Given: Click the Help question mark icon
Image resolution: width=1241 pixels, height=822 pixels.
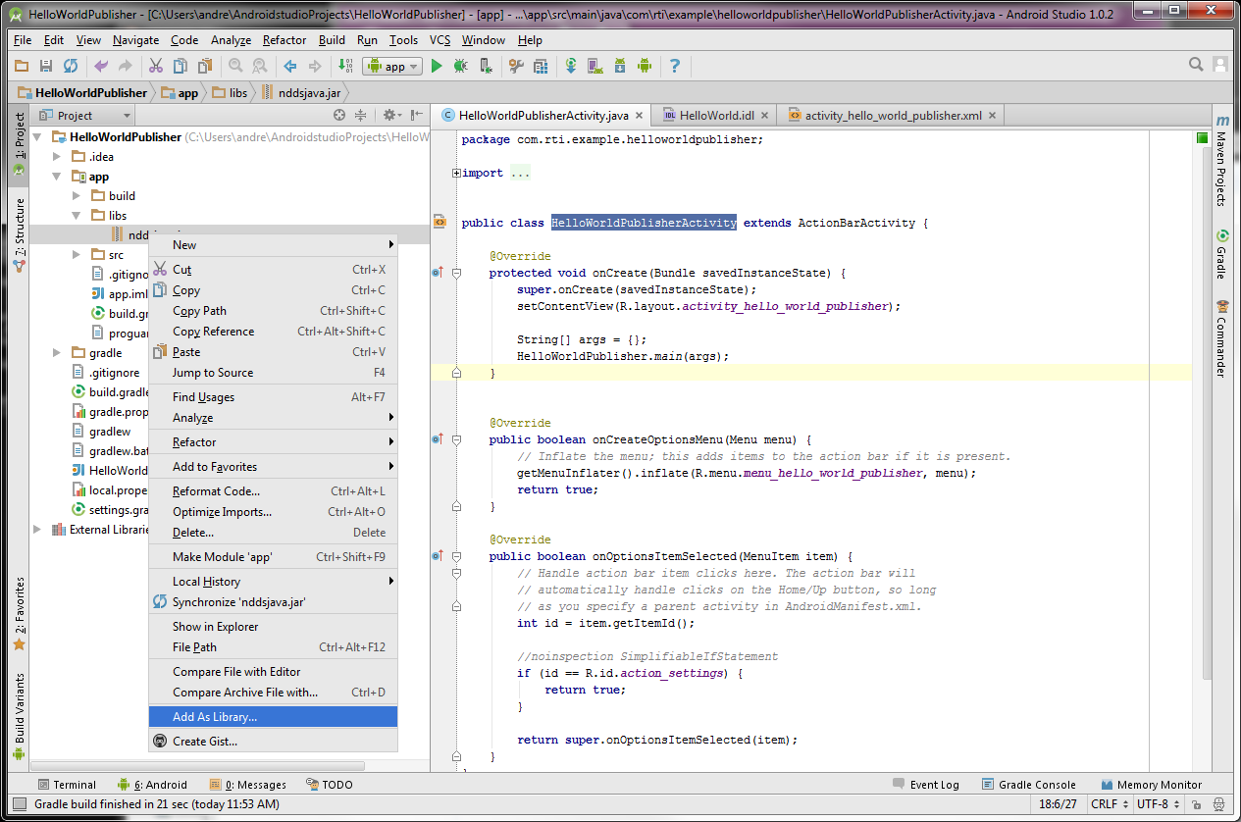Looking at the screenshot, I should [x=675, y=66].
